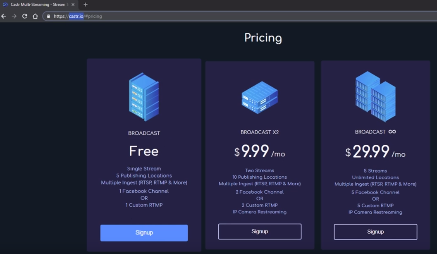Viewport: 437px width, 254px height.
Task: Click the BROADCAST X2 plan title
Action: pos(260,132)
